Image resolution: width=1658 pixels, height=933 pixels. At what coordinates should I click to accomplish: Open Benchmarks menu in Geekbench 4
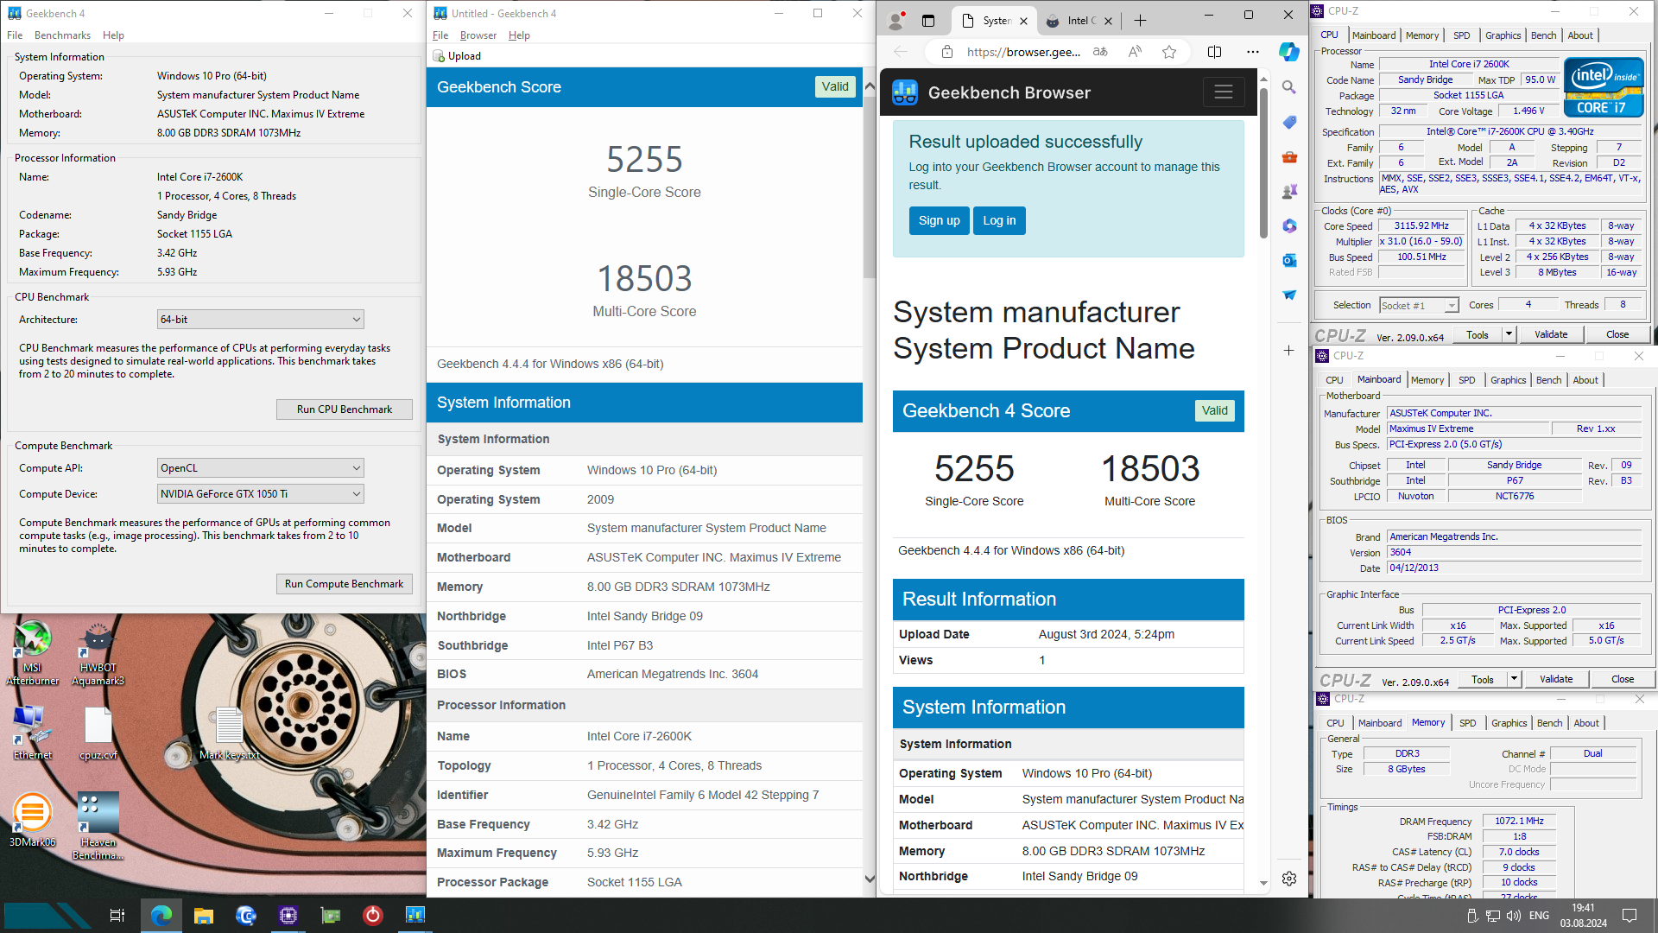[62, 35]
